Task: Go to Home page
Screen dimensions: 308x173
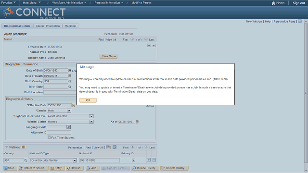Action: 278,3
